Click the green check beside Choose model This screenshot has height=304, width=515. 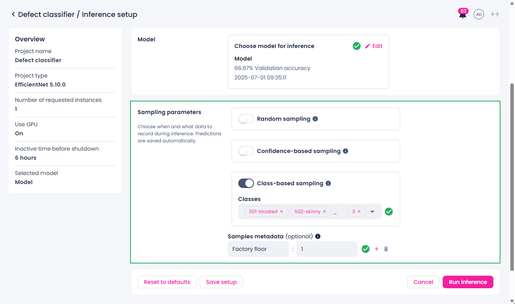357,46
